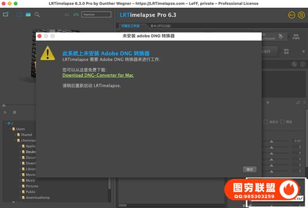Click the 确定 button in dialog
Viewport: 308px width, 208px height.
pyautogui.click(x=249, y=169)
